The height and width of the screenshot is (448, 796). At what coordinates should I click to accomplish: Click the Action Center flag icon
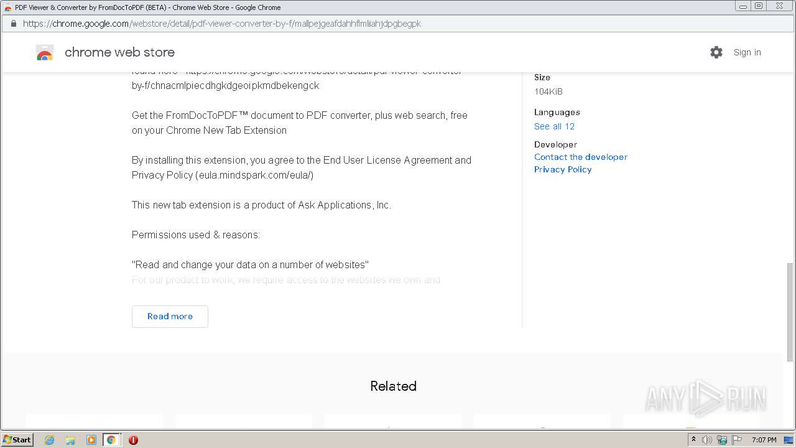tap(737, 440)
